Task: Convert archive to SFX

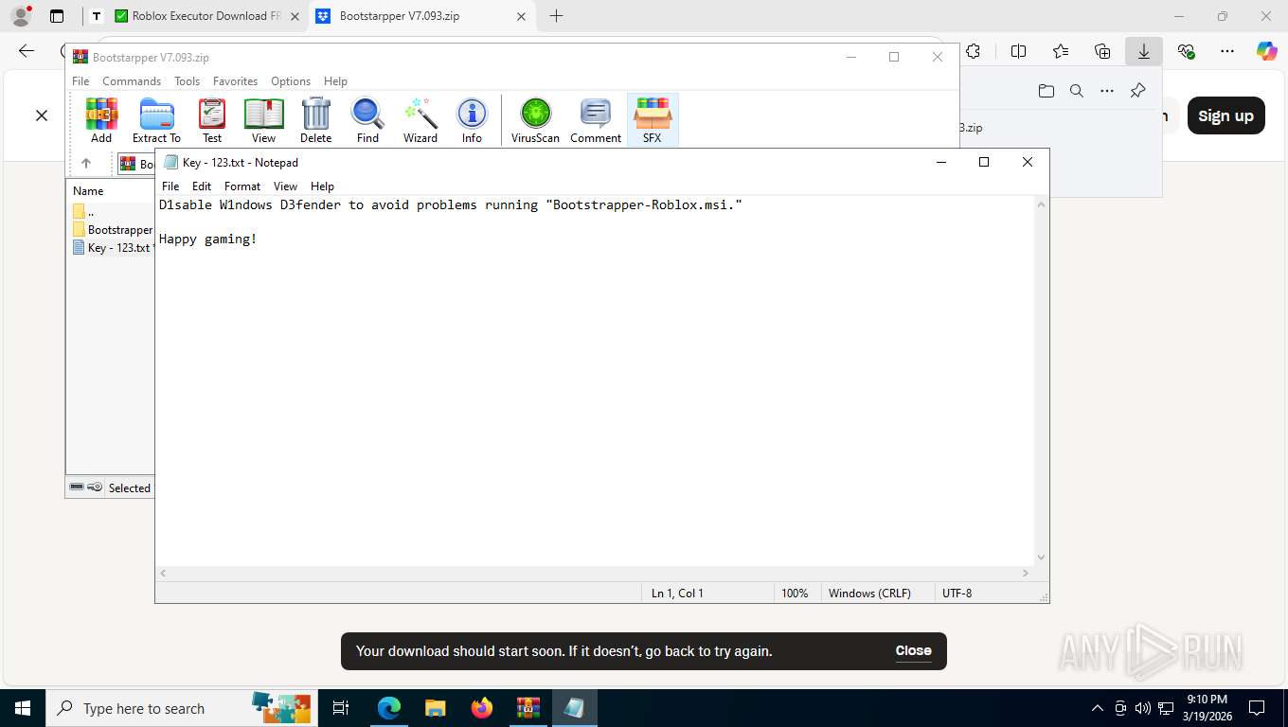Action: click(x=653, y=120)
